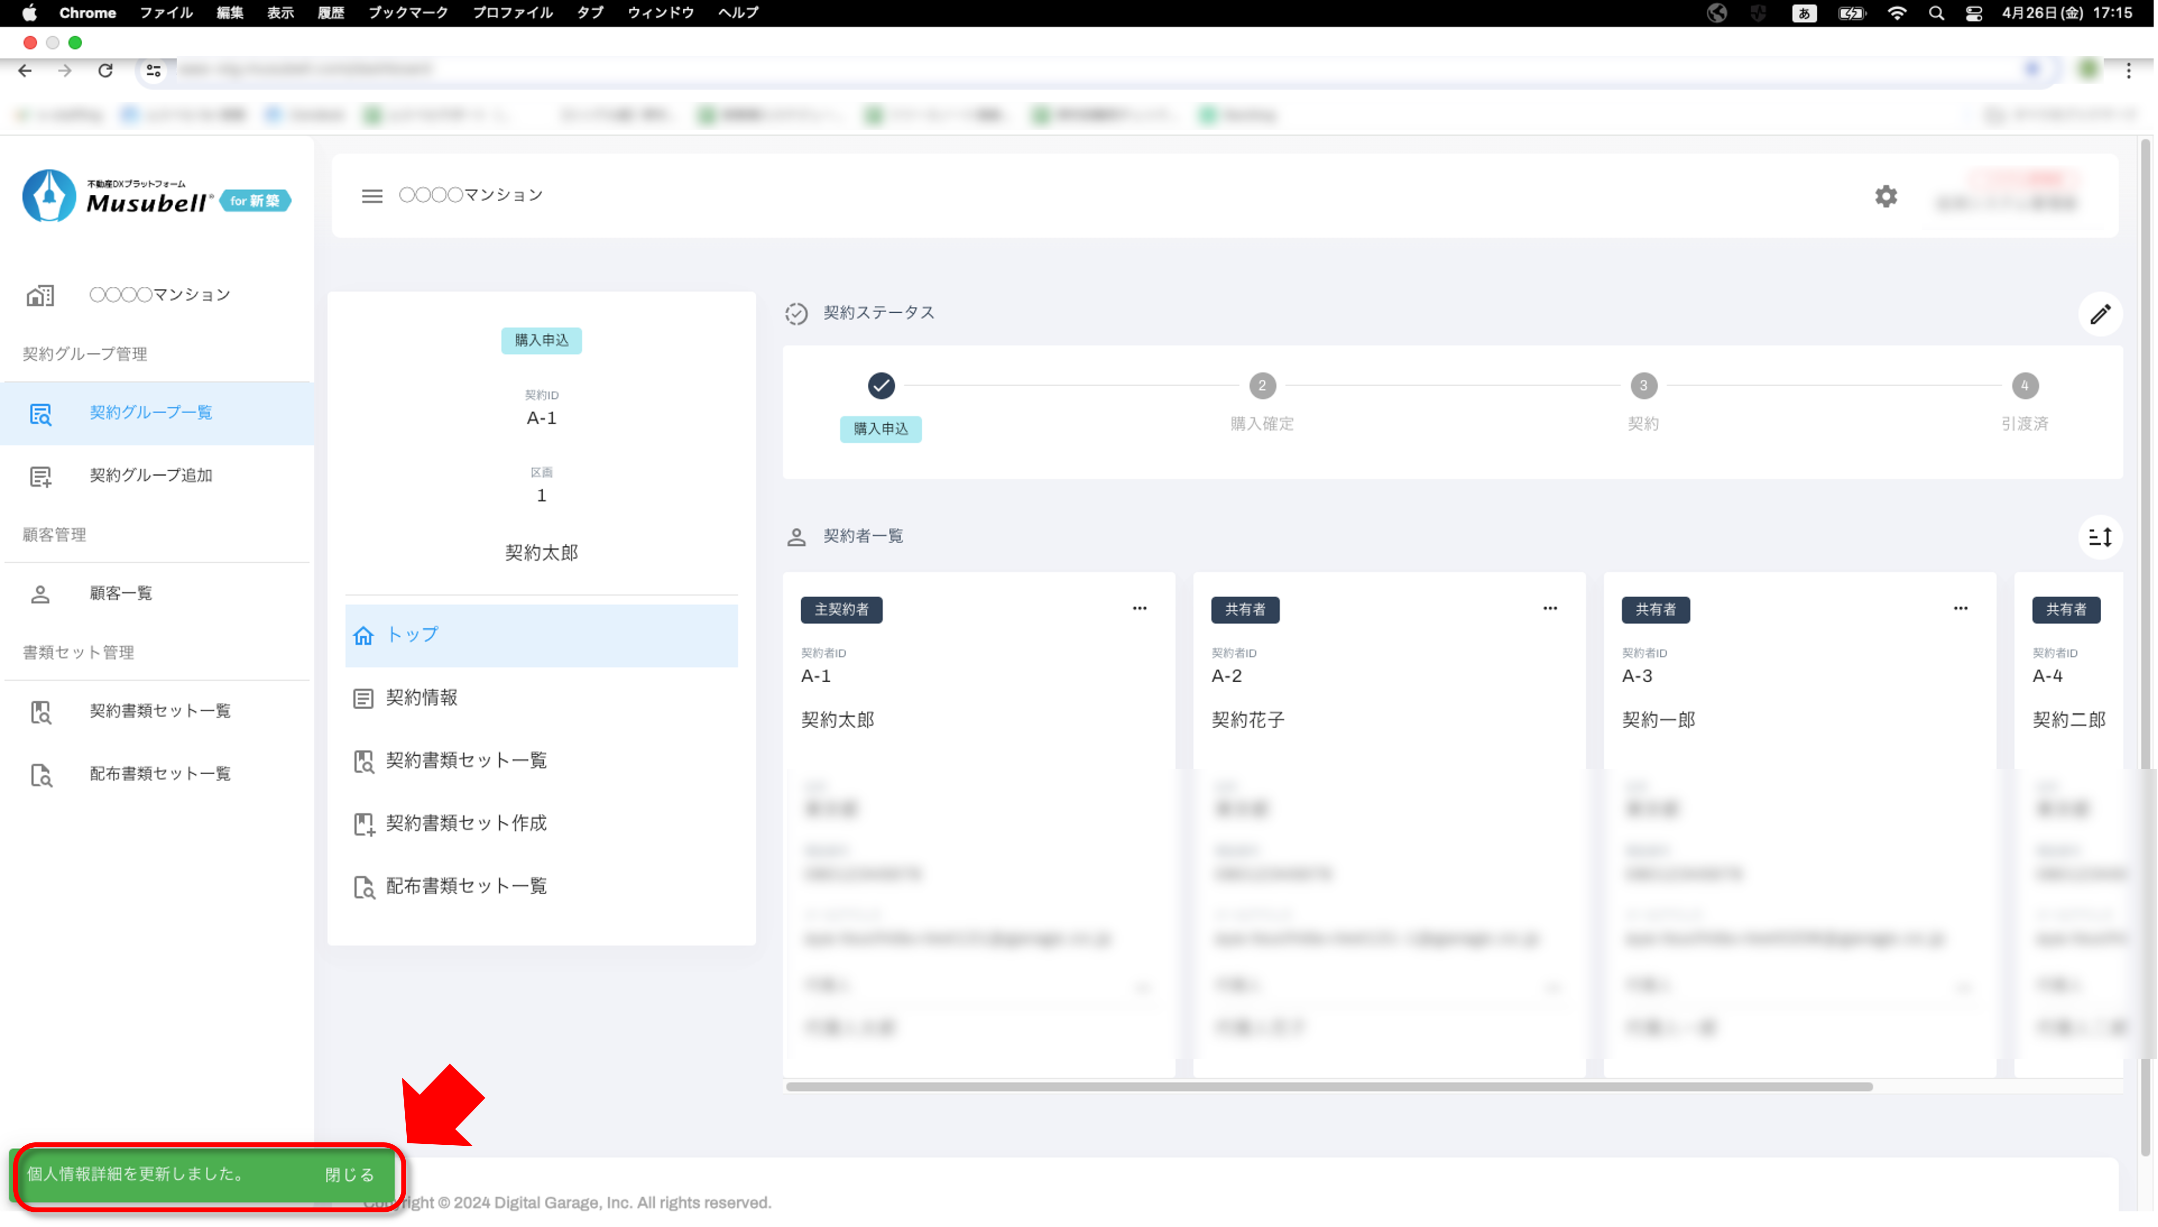Click the Musubell logo
2158x1227 pixels.
(x=156, y=196)
